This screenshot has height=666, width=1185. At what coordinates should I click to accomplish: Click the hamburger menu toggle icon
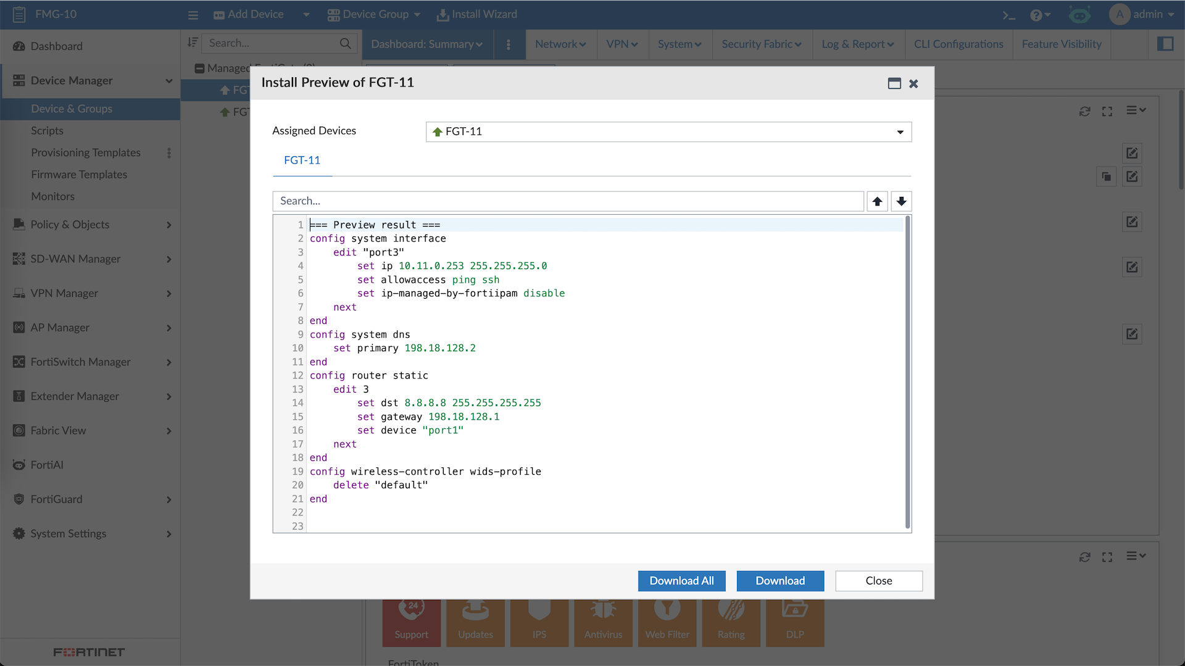[193, 15]
